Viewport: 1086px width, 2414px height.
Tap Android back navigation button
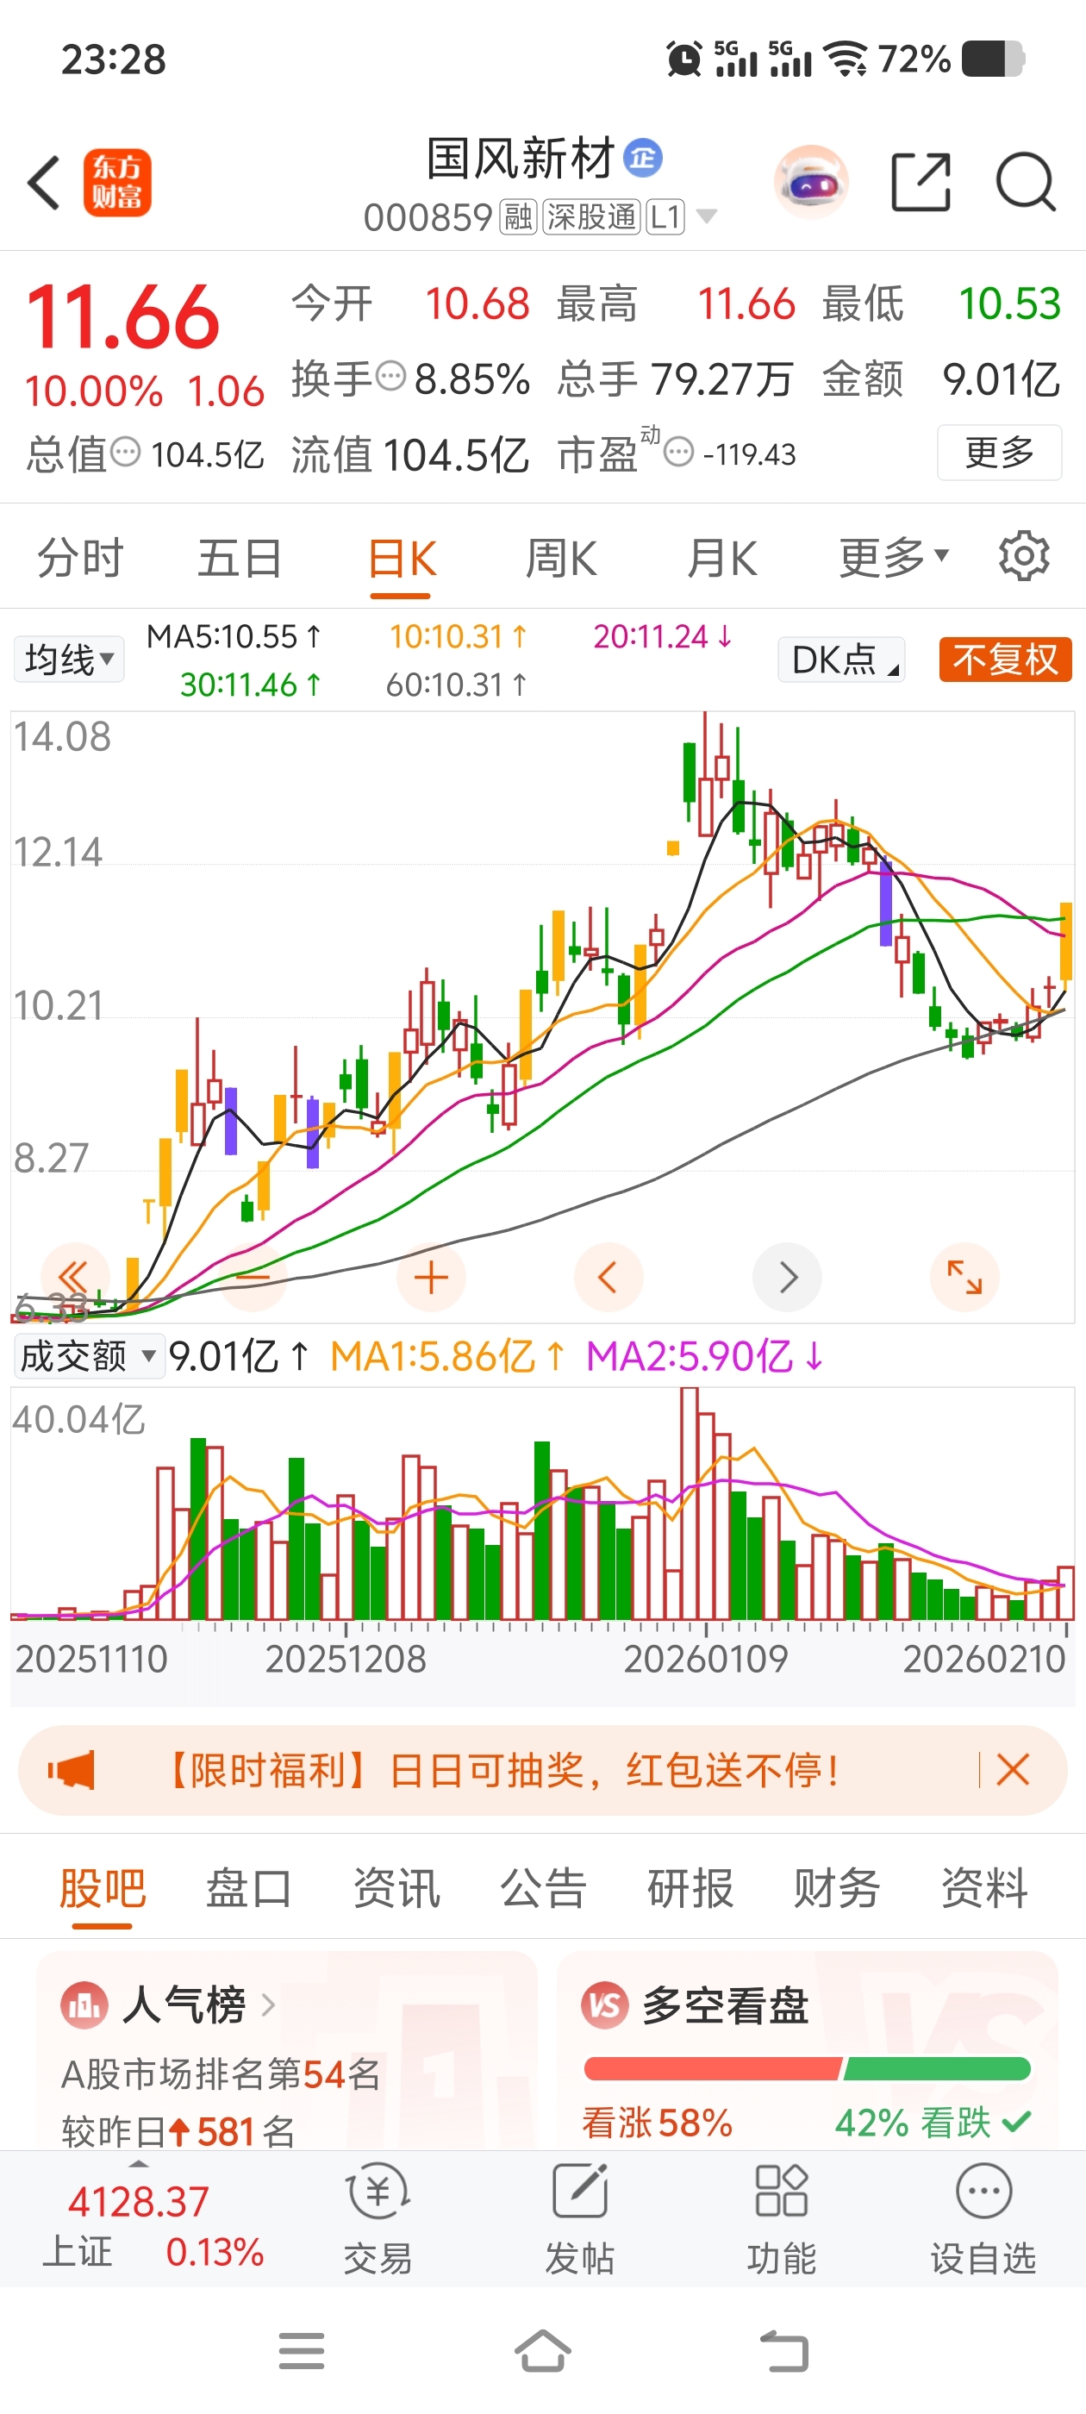(783, 2350)
